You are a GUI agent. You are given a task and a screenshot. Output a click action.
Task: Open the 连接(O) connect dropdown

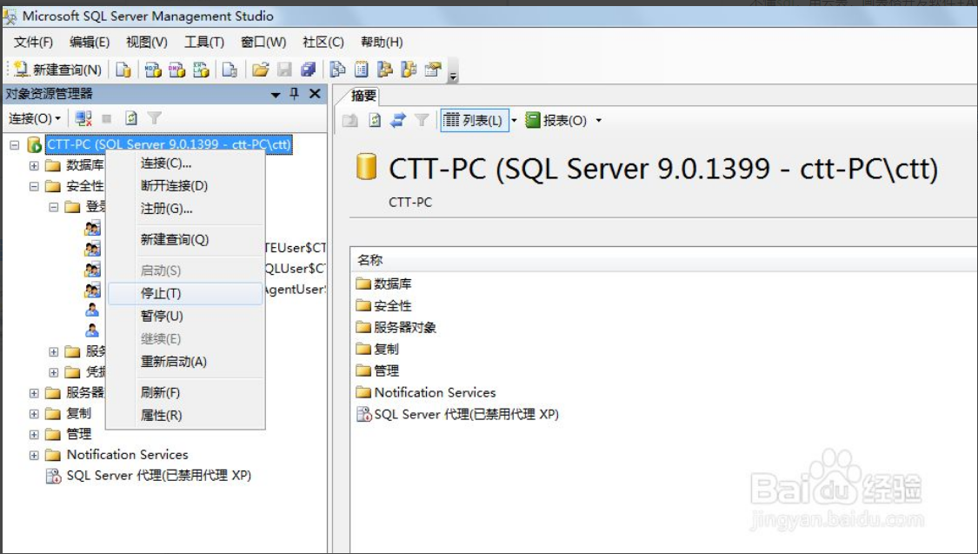coord(34,118)
